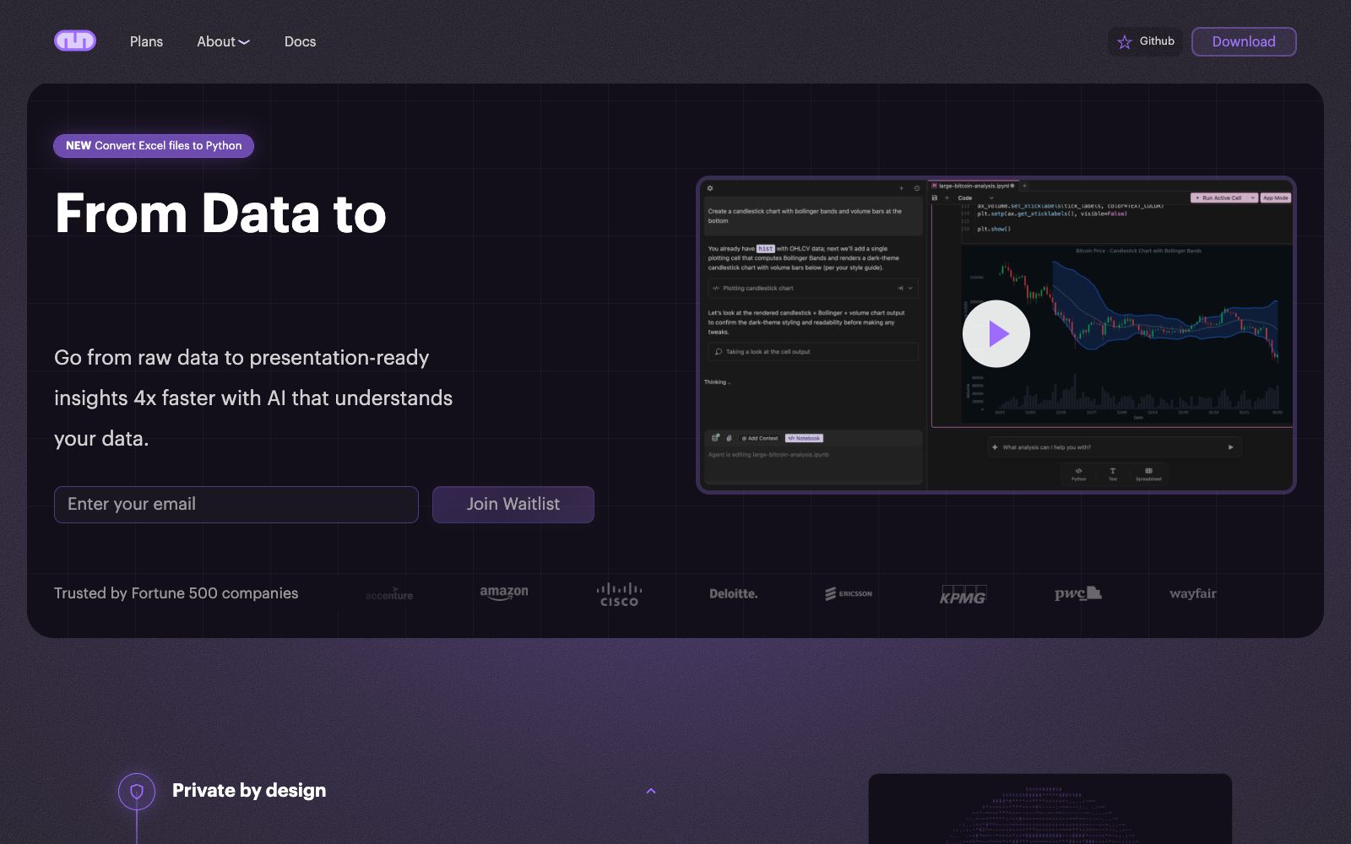Screen dimensions: 1351x844
Task: Click the Enter your email field
Action: 236,504
